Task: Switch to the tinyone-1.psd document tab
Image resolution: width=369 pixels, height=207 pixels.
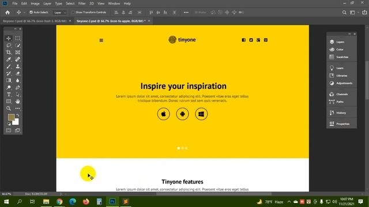Action: pyautogui.click(x=35, y=21)
